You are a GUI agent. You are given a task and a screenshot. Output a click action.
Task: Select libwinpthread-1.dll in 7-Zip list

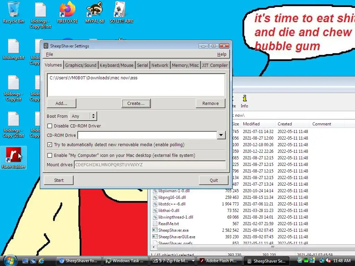pos(176,217)
